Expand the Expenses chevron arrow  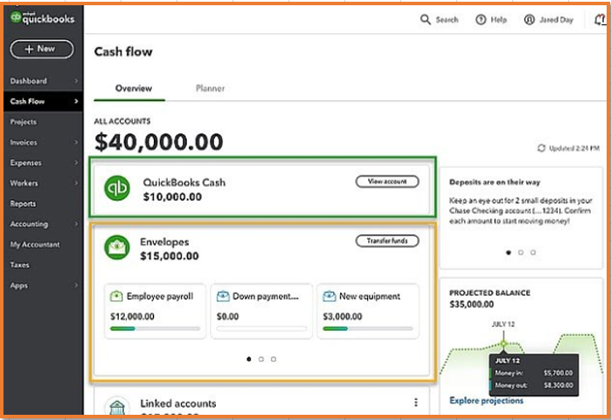tap(76, 162)
